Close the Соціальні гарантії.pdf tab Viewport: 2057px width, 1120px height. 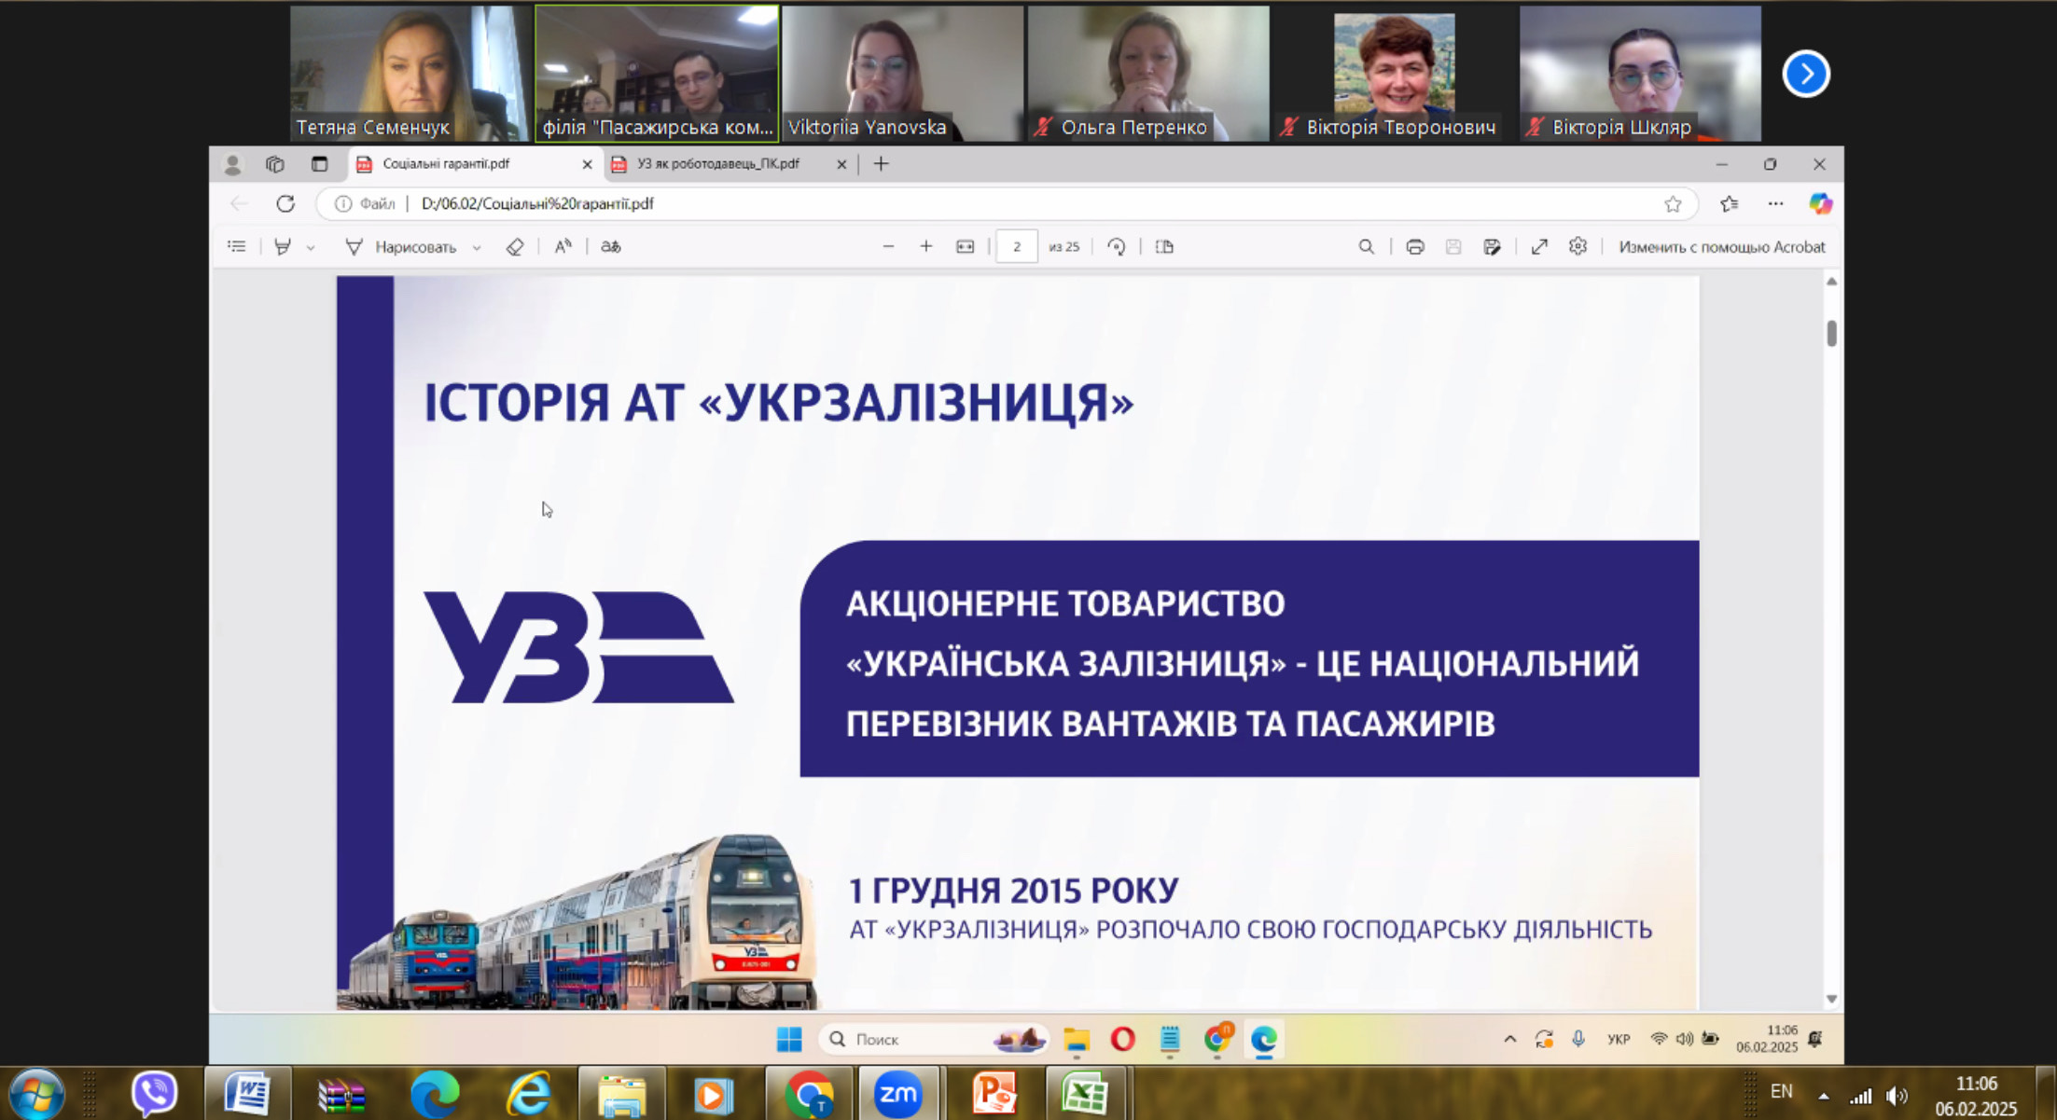click(587, 165)
